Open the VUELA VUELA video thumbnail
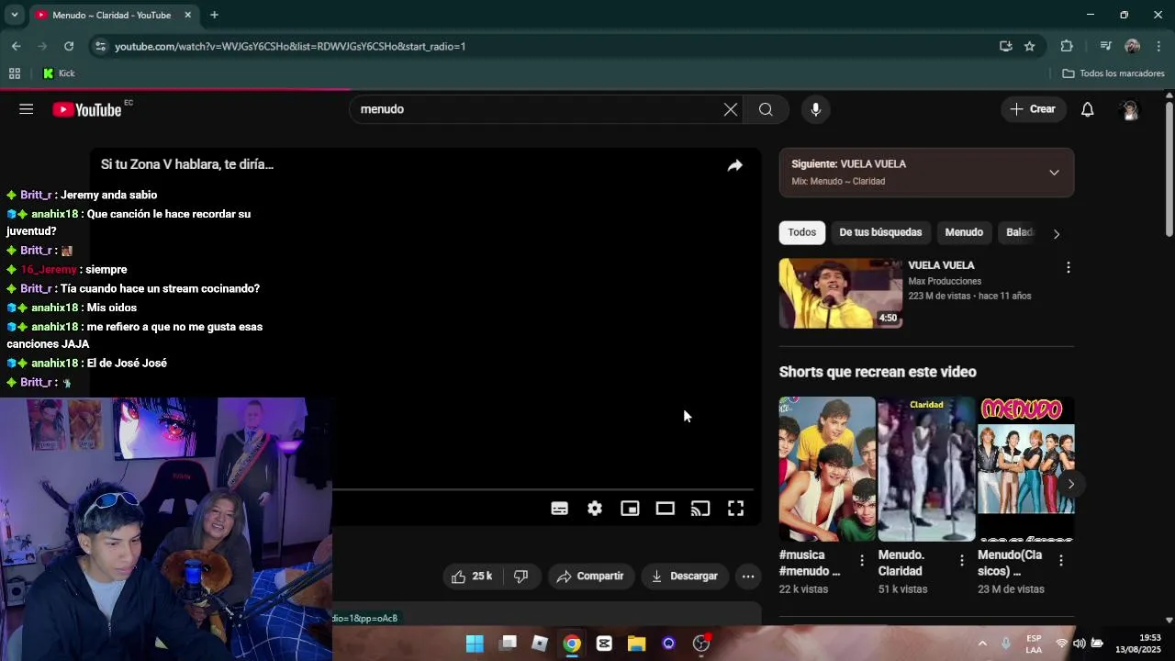1175x661 pixels. (x=841, y=293)
